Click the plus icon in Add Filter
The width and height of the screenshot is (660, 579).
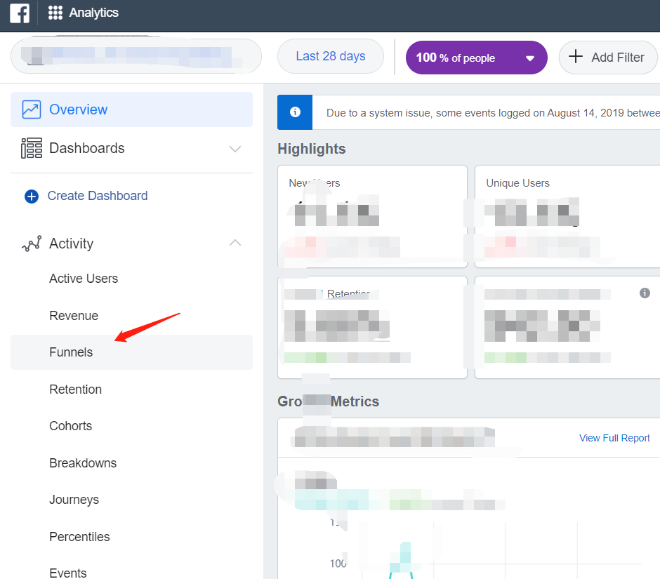coord(576,56)
